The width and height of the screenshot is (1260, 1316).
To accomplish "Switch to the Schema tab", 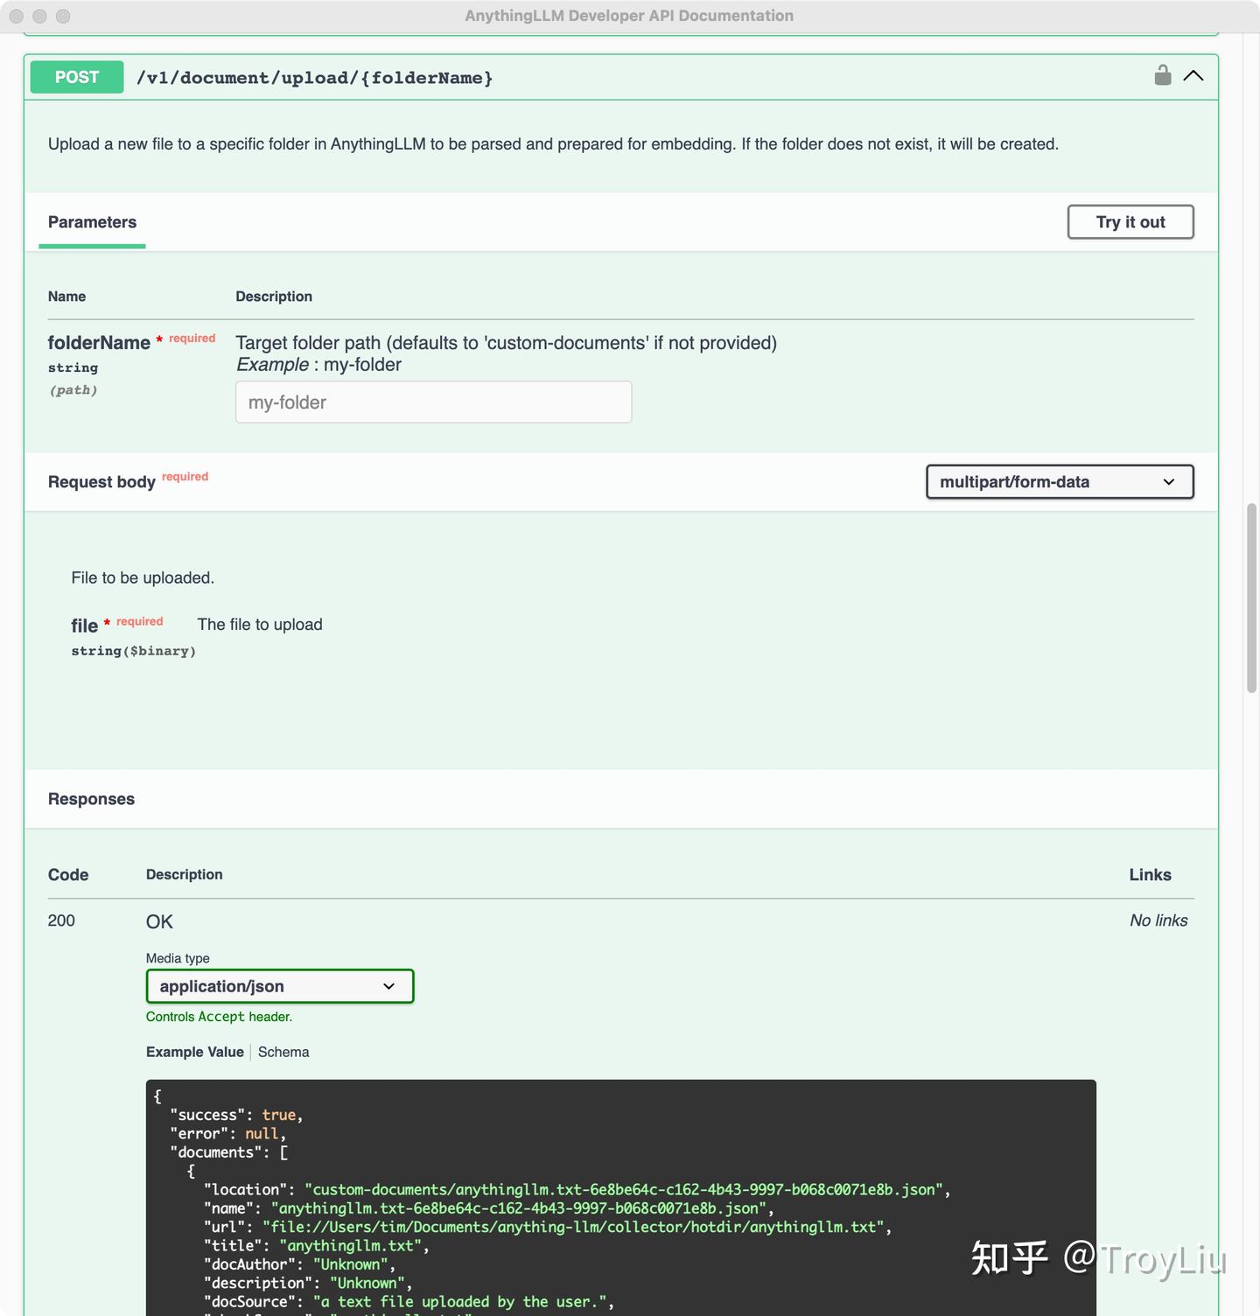I will pyautogui.click(x=283, y=1052).
